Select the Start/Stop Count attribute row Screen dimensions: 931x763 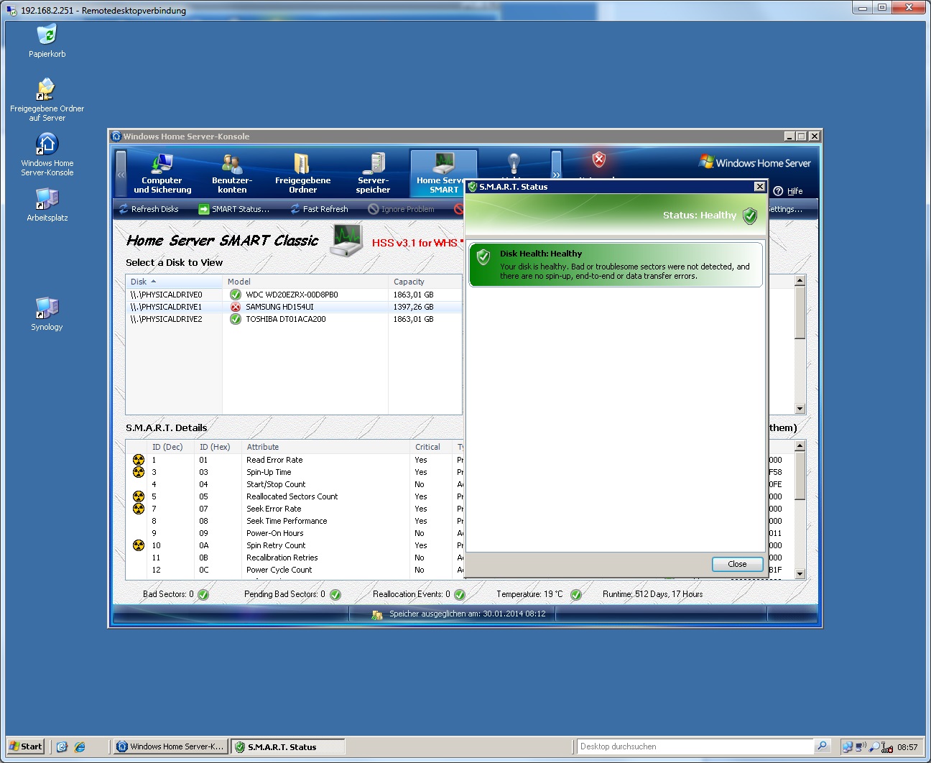coord(295,484)
